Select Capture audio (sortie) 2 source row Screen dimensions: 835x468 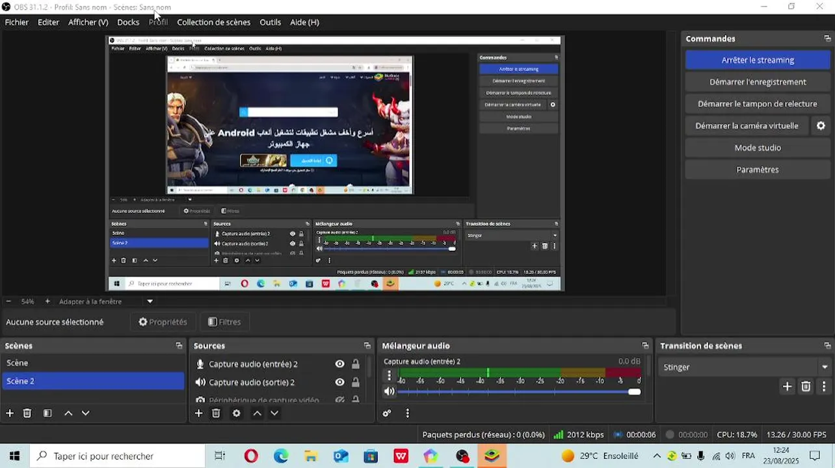[278, 382]
